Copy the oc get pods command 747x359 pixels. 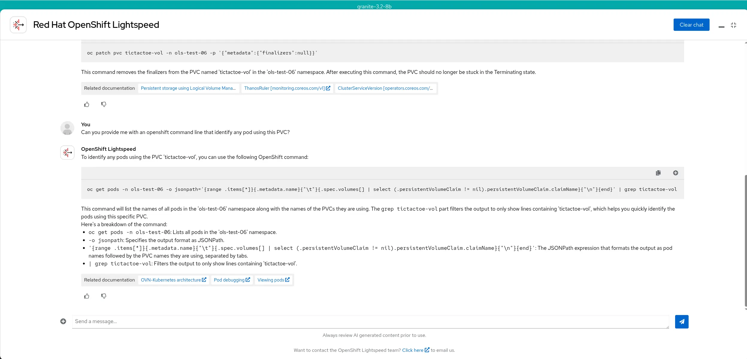point(658,173)
